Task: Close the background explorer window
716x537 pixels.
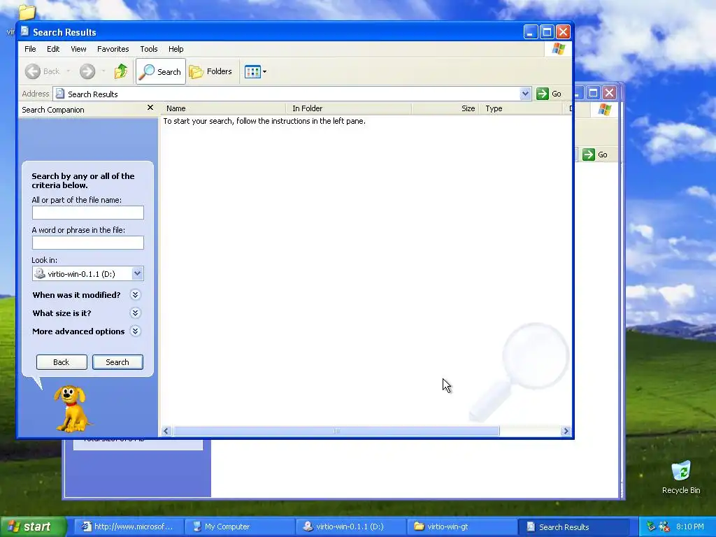Action: click(x=610, y=93)
